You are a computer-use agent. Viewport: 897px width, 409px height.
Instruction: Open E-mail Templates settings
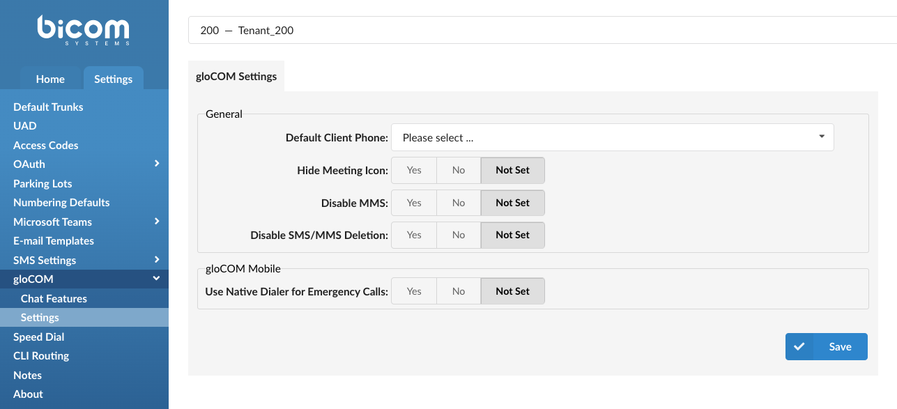click(53, 240)
